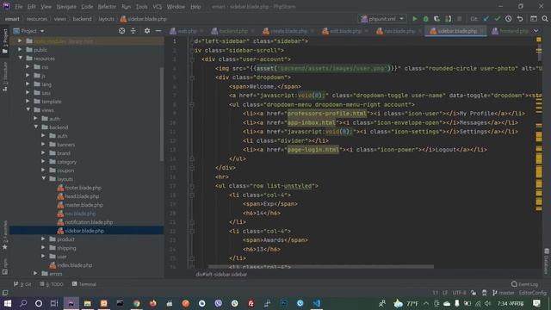Run with coverage icon

point(436,19)
